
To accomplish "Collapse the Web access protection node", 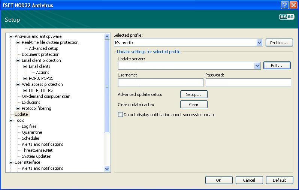I will (x=18, y=84).
